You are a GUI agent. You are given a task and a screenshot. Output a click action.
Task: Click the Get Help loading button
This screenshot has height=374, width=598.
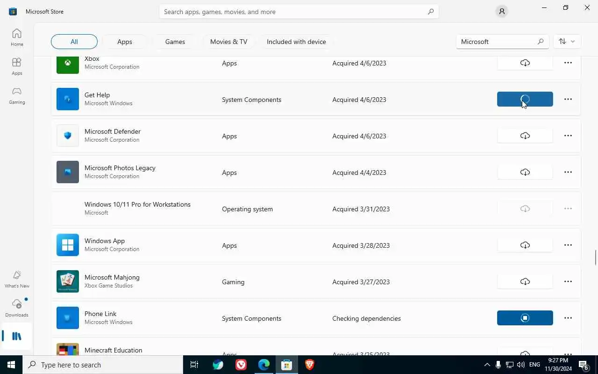pos(525,99)
